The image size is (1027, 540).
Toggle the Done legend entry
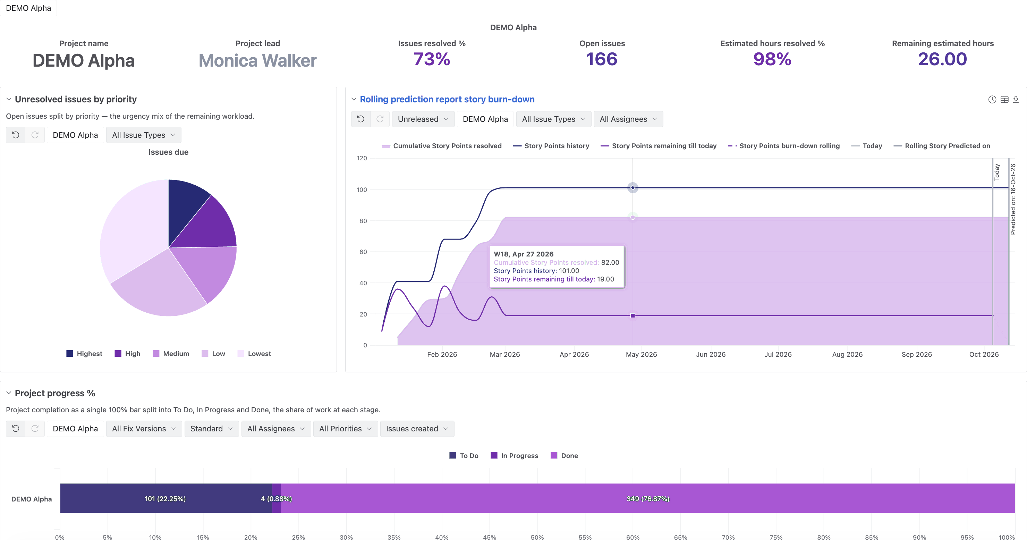point(564,455)
